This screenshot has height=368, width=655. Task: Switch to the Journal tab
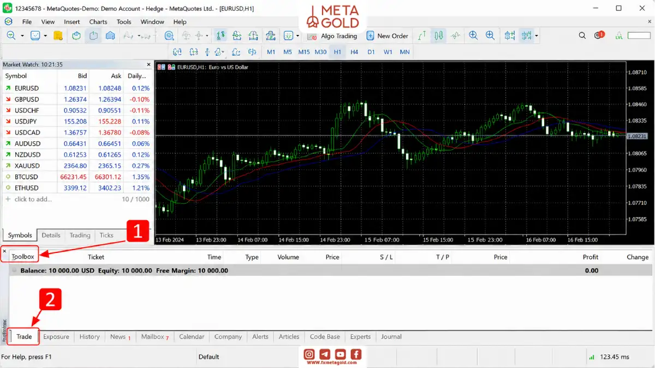coord(391,336)
